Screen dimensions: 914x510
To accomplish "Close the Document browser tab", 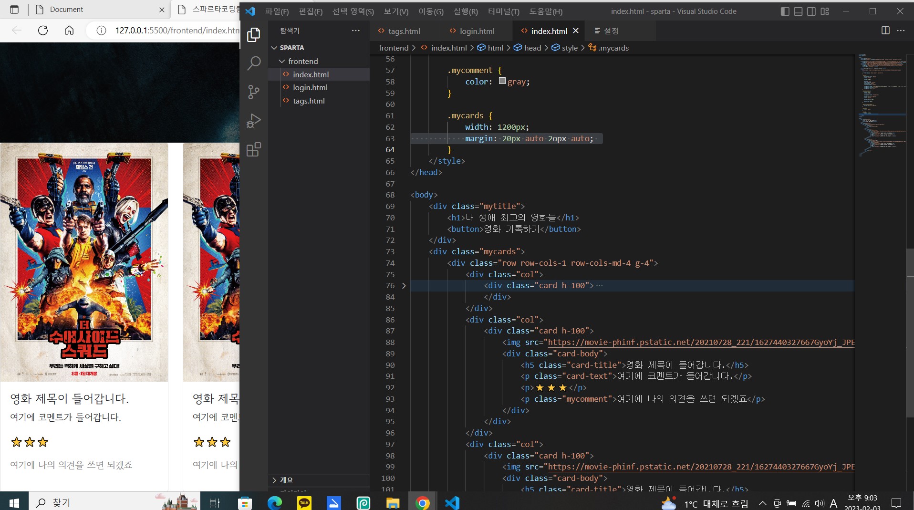I will pos(162,10).
